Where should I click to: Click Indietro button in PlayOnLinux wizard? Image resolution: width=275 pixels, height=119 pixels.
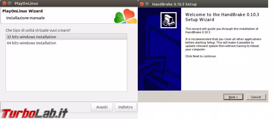(125, 107)
